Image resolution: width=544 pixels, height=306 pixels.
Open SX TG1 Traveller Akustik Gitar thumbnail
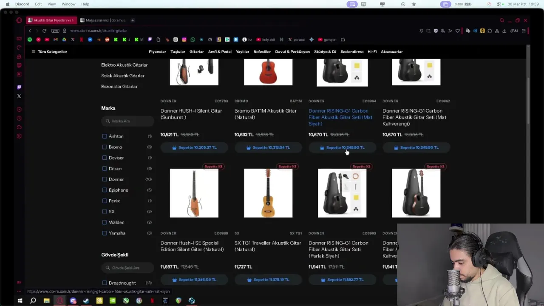click(x=268, y=193)
